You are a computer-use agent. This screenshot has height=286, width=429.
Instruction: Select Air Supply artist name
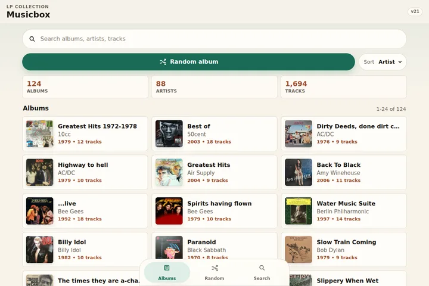201,173
